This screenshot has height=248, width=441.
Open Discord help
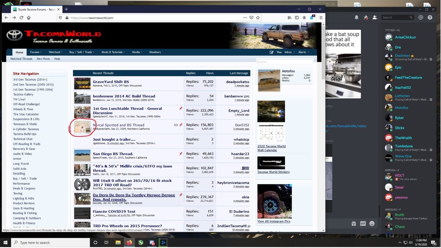pos(430,18)
